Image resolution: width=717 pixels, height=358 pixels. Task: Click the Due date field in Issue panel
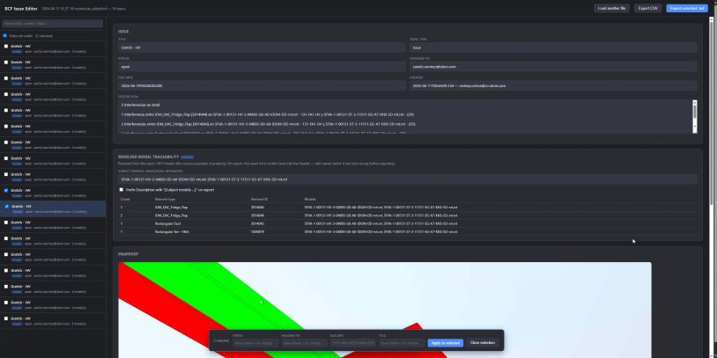tap(262, 86)
